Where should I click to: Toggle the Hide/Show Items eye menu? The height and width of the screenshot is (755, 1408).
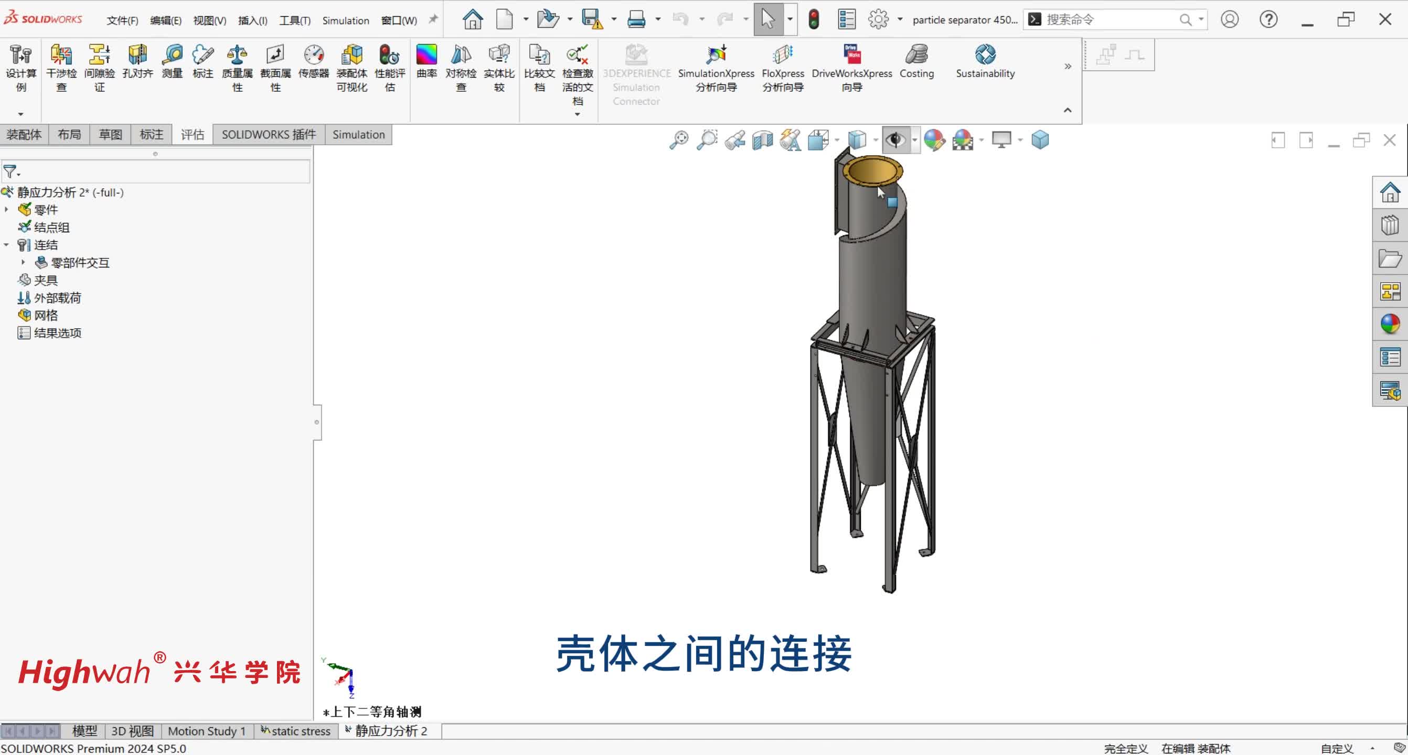[897, 140]
